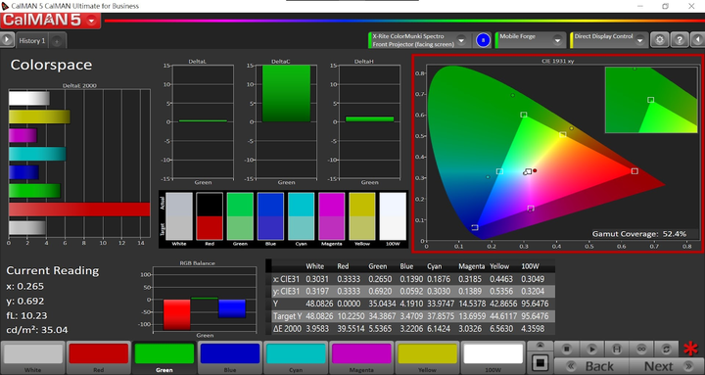Click the stop reading button icon
Viewport: 705px width, 375px height.
567,349
